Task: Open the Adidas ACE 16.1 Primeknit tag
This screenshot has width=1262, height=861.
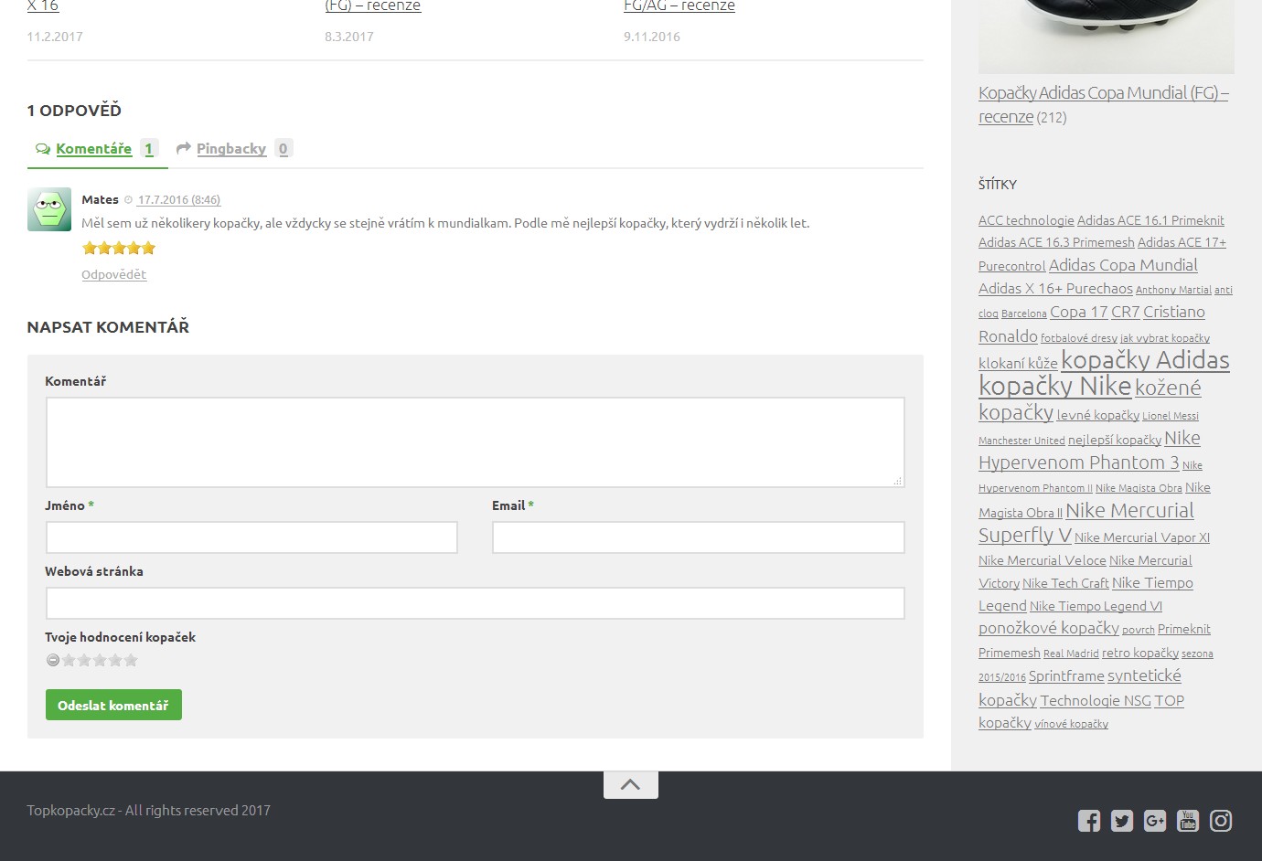Action: tap(1150, 220)
